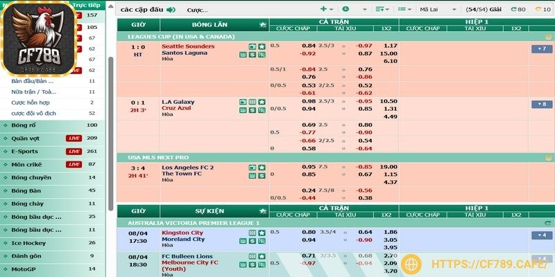Click the (54/54) Giải league filter

pos(484,10)
